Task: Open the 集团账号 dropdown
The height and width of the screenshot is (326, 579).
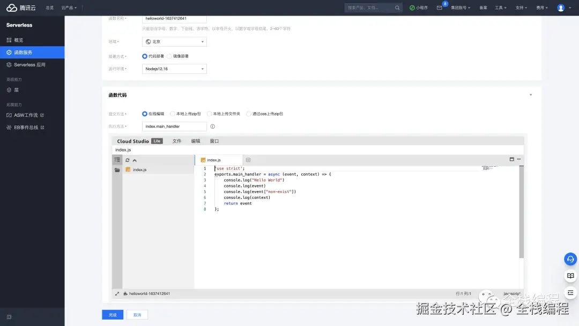Action: (x=461, y=8)
